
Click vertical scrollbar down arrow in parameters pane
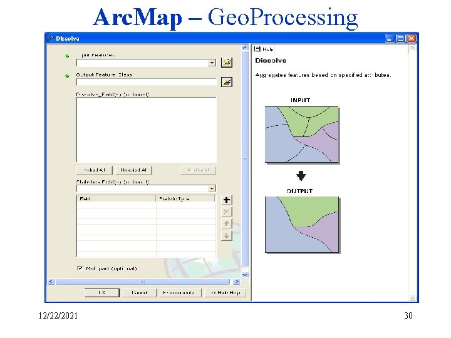[245, 275]
